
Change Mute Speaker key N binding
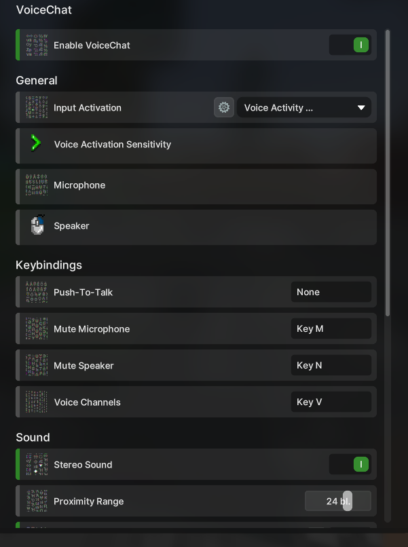click(x=331, y=365)
